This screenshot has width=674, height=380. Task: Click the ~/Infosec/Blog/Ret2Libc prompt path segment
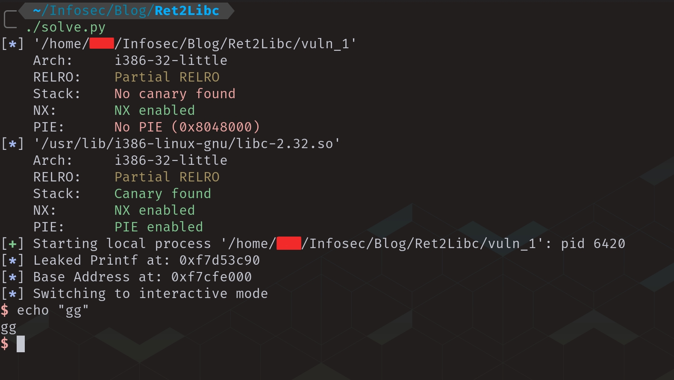coord(126,11)
